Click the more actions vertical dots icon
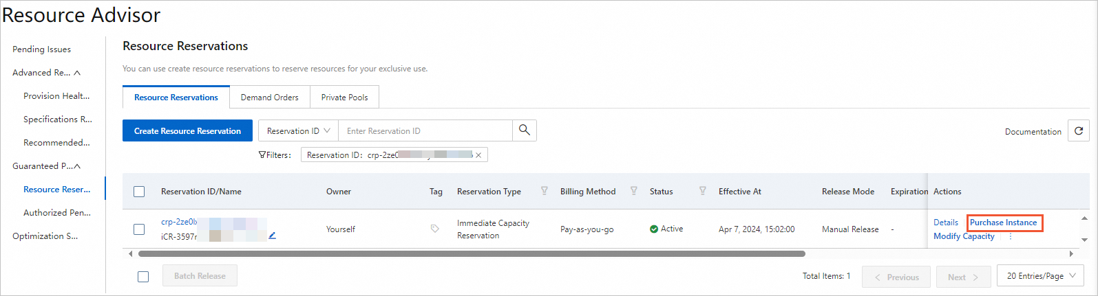The image size is (1098, 296). [1011, 236]
